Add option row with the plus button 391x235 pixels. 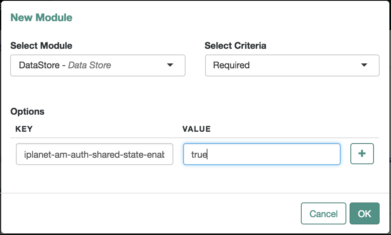click(362, 154)
